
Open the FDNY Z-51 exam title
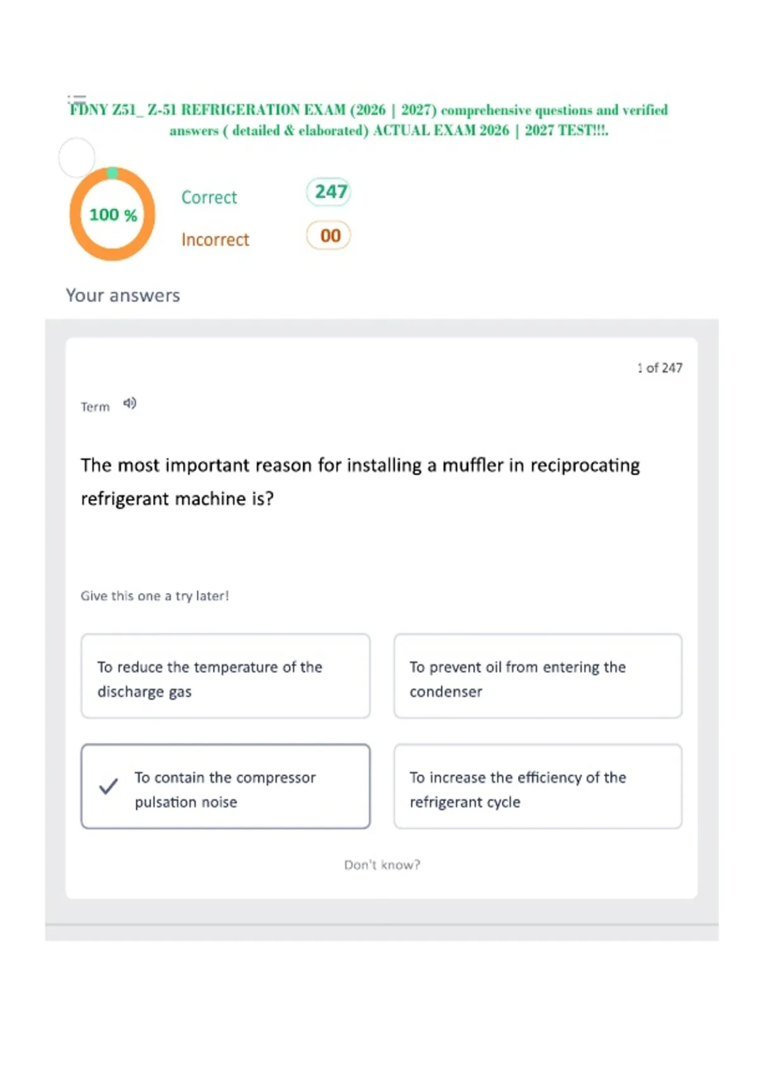coord(369,120)
